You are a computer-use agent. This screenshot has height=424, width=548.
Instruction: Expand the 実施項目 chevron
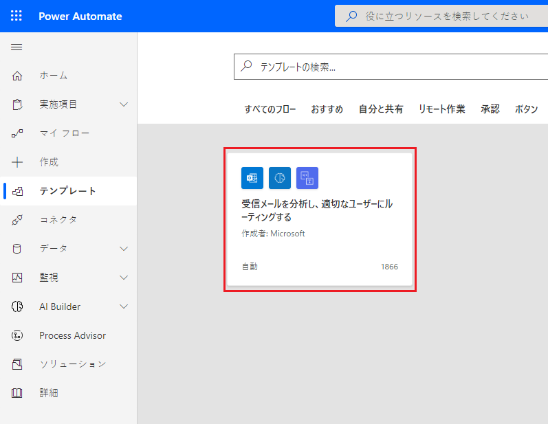[124, 104]
